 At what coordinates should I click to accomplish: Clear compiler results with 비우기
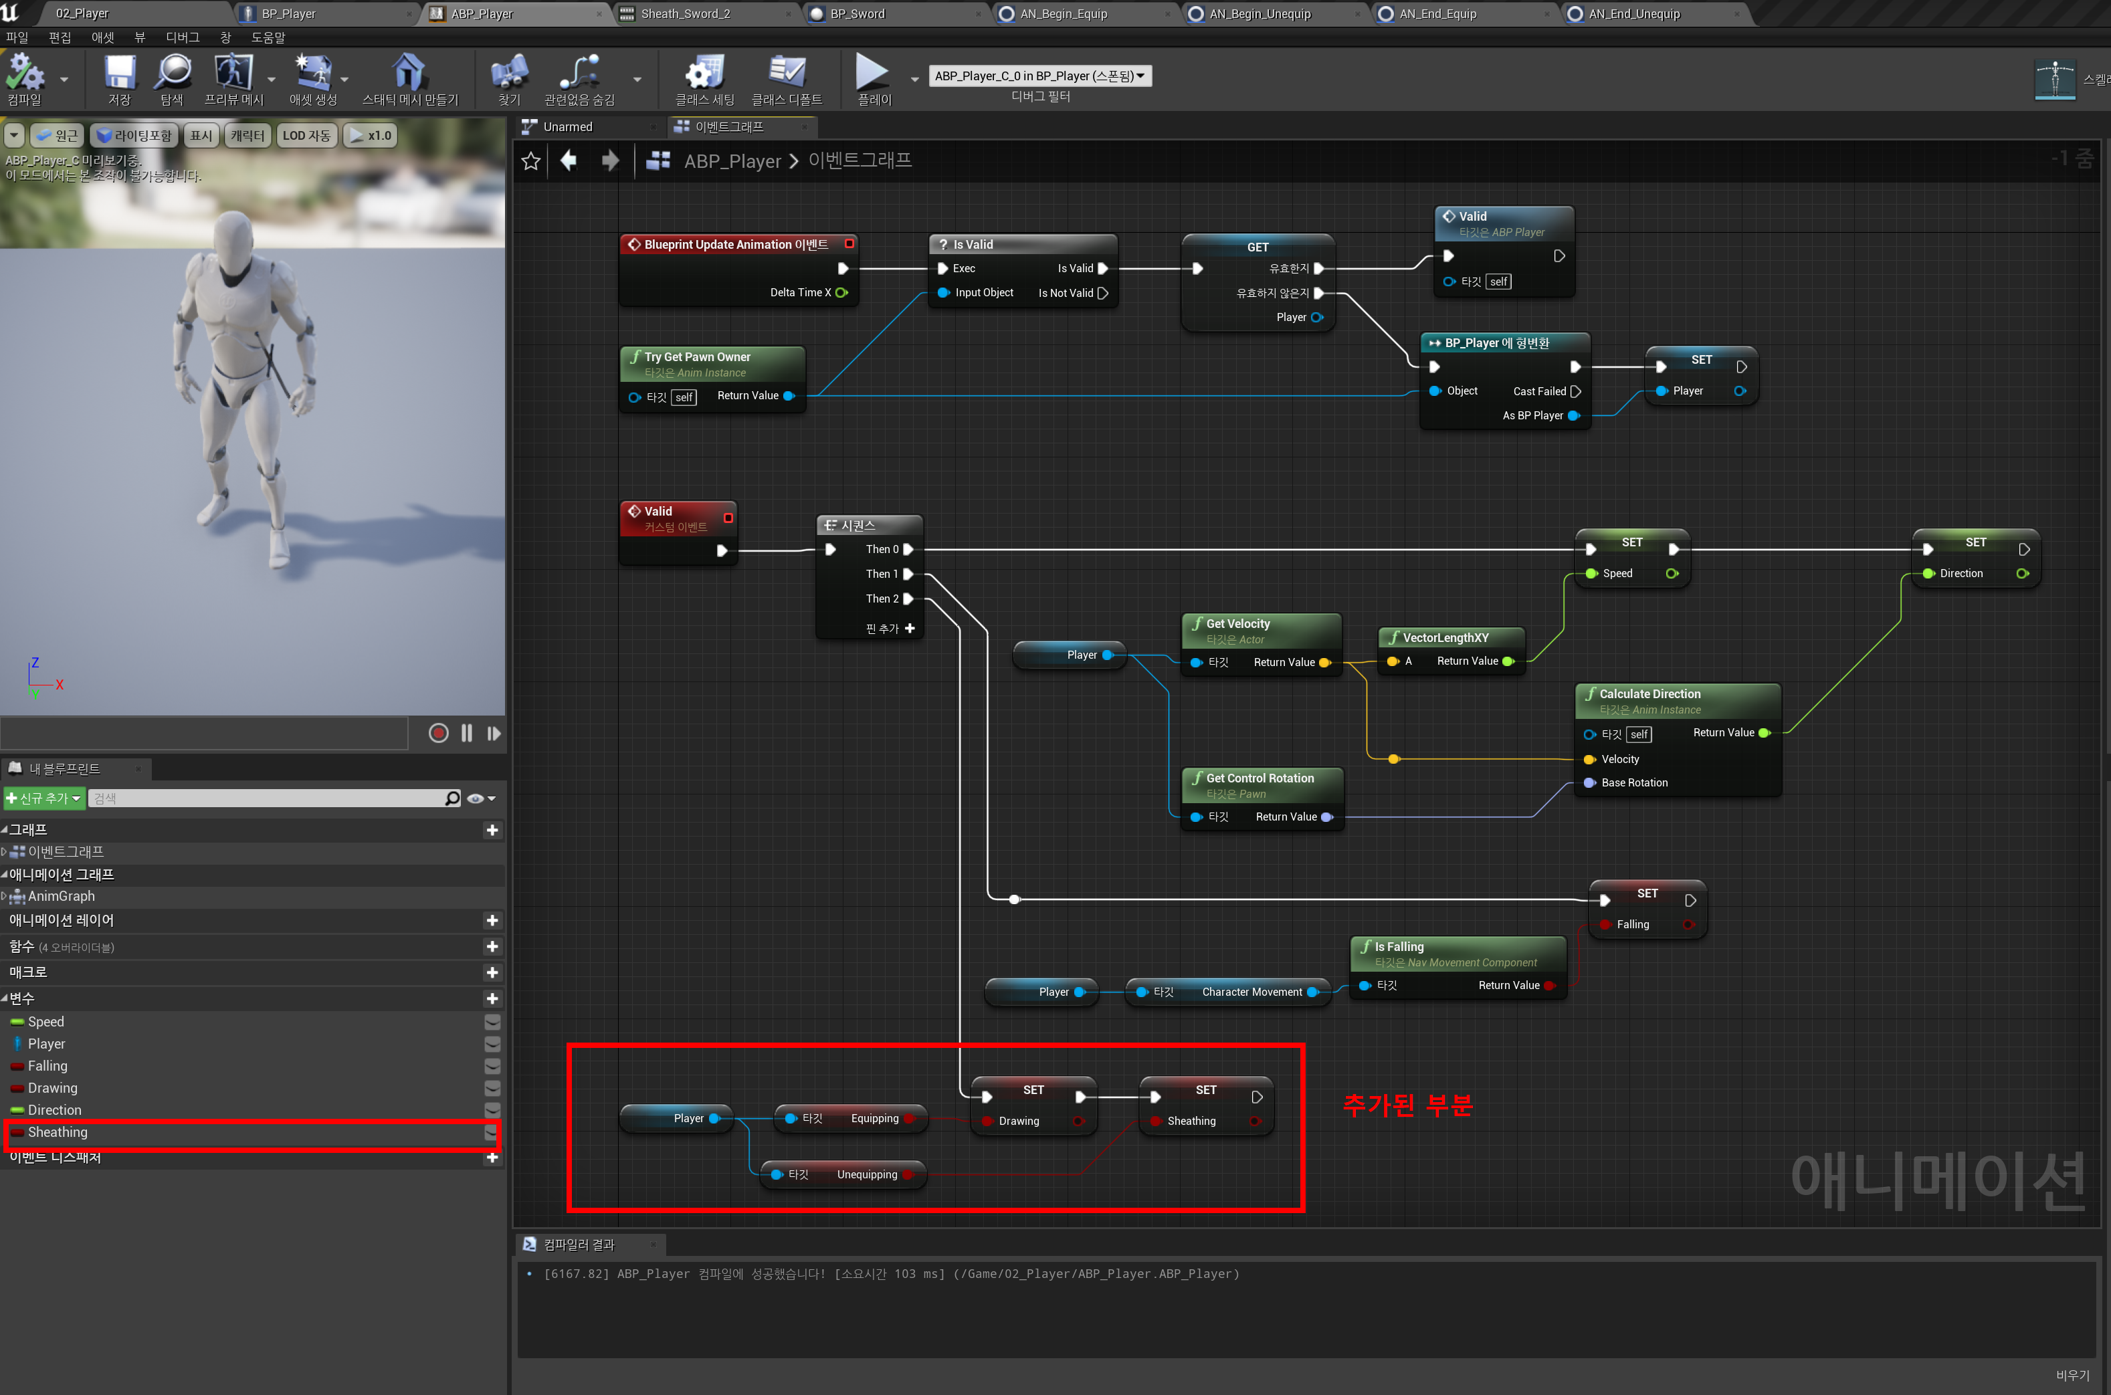(2072, 1376)
